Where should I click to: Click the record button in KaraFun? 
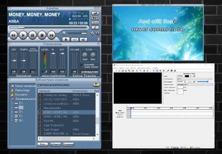98,33
